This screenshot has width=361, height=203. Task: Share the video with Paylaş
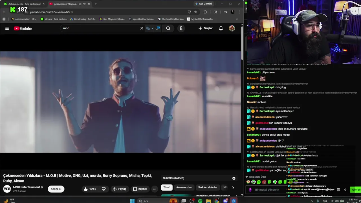coord(119,189)
